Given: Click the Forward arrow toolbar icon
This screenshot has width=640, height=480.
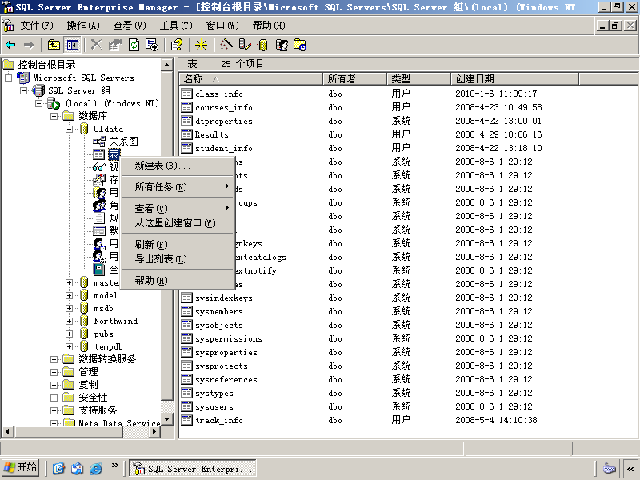Looking at the screenshot, I should pyautogui.click(x=29, y=45).
